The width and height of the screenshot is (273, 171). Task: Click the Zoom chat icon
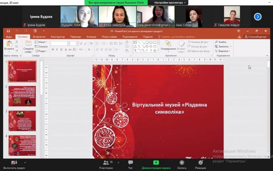pyautogui.click(x=130, y=163)
